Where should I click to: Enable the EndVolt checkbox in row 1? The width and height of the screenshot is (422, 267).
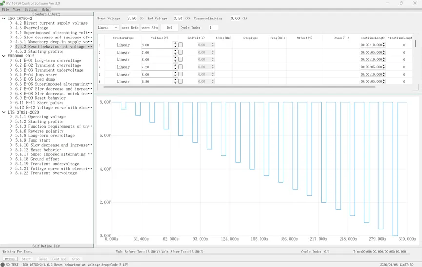point(181,45)
